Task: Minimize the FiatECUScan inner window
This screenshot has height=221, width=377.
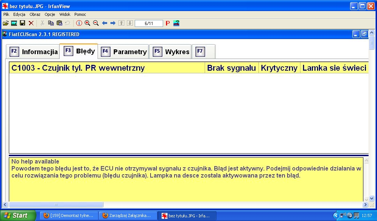Action: [356, 34]
